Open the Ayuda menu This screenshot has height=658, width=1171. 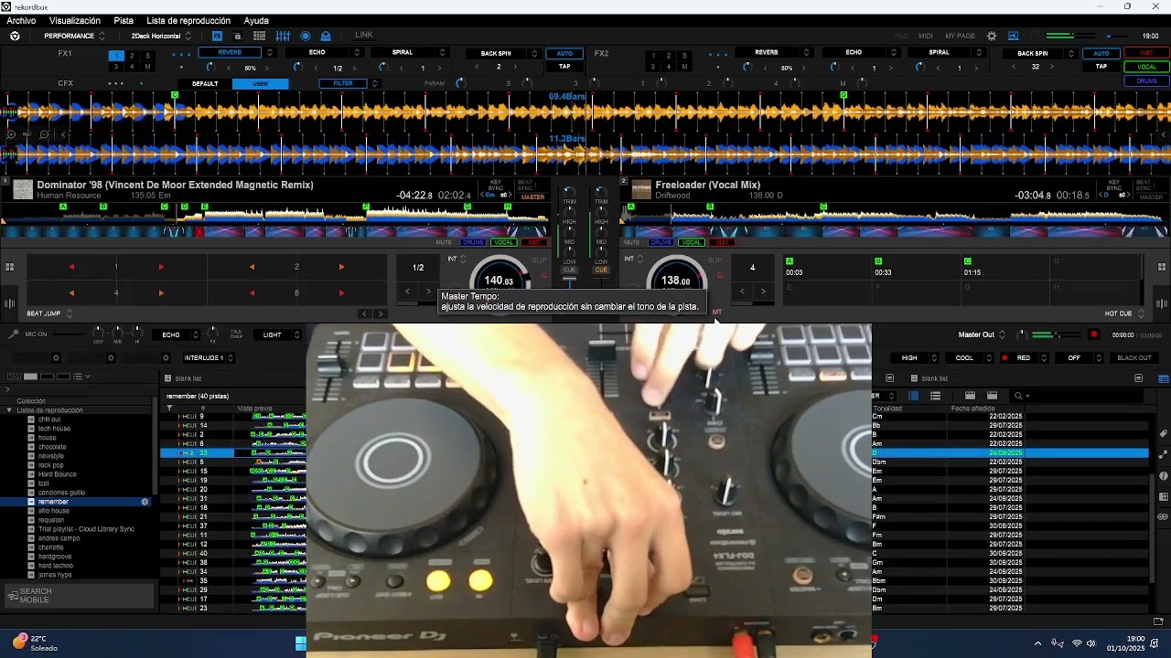point(256,20)
